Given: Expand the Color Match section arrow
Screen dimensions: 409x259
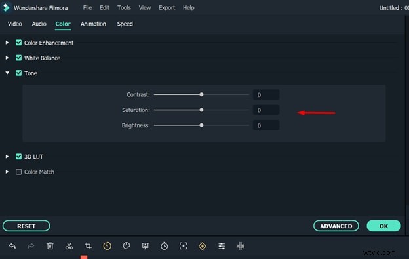Looking at the screenshot, I should (7, 172).
